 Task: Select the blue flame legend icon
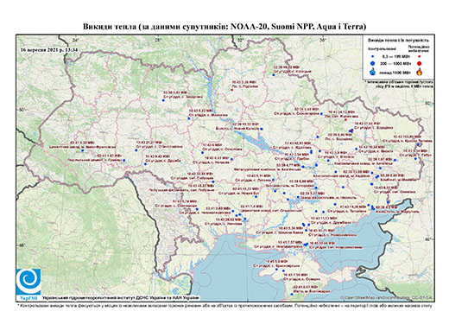click(372, 72)
